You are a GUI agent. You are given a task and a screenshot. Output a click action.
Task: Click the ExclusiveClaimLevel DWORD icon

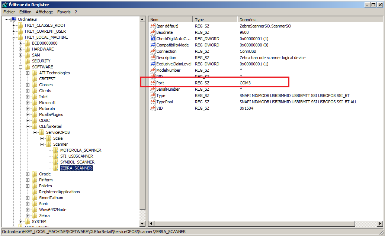pyautogui.click(x=153, y=64)
